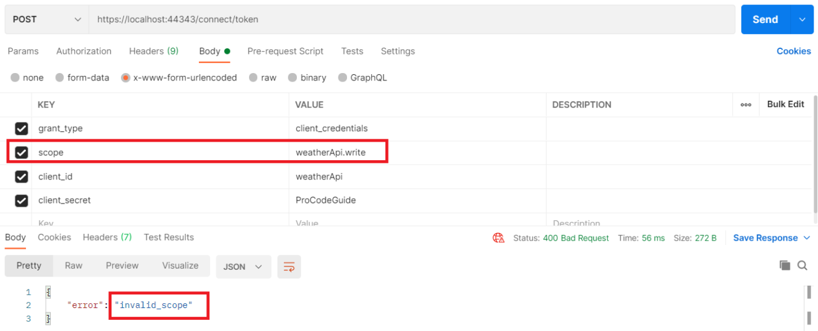Uncheck the grant_type parameter checkbox
Screen dimensions: 818x331
click(22, 129)
